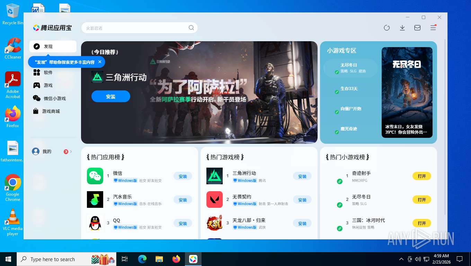Close the 发现 tooltip bubble
The height and width of the screenshot is (266, 471).
coord(100,62)
